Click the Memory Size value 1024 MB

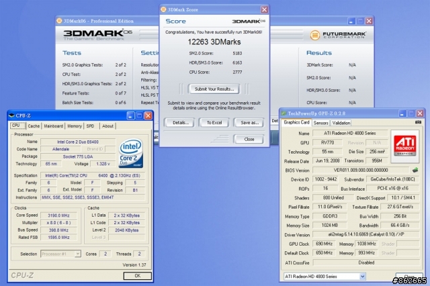(329, 225)
